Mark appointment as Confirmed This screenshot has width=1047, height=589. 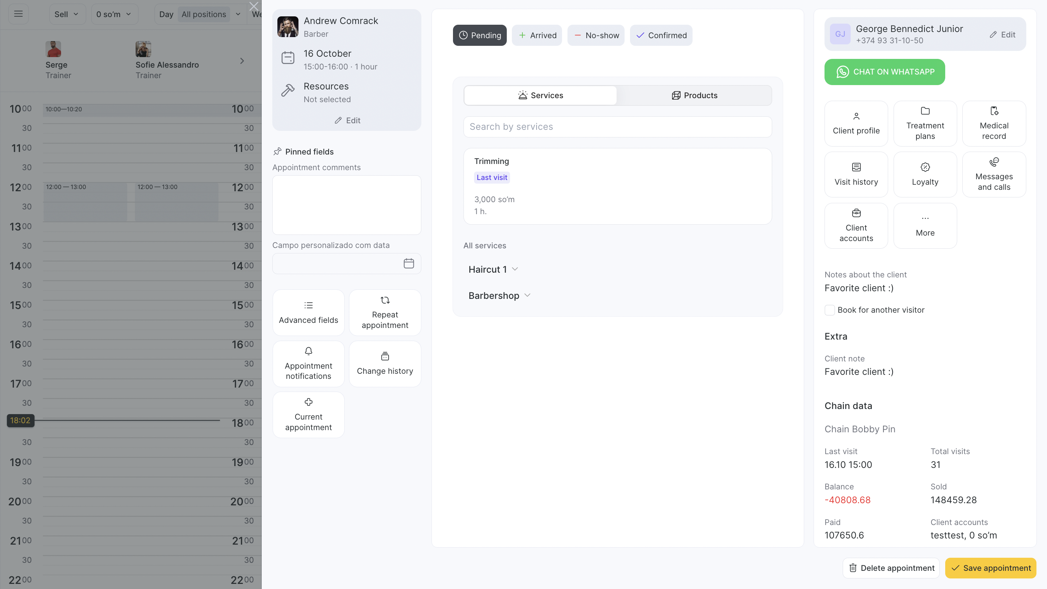point(661,35)
